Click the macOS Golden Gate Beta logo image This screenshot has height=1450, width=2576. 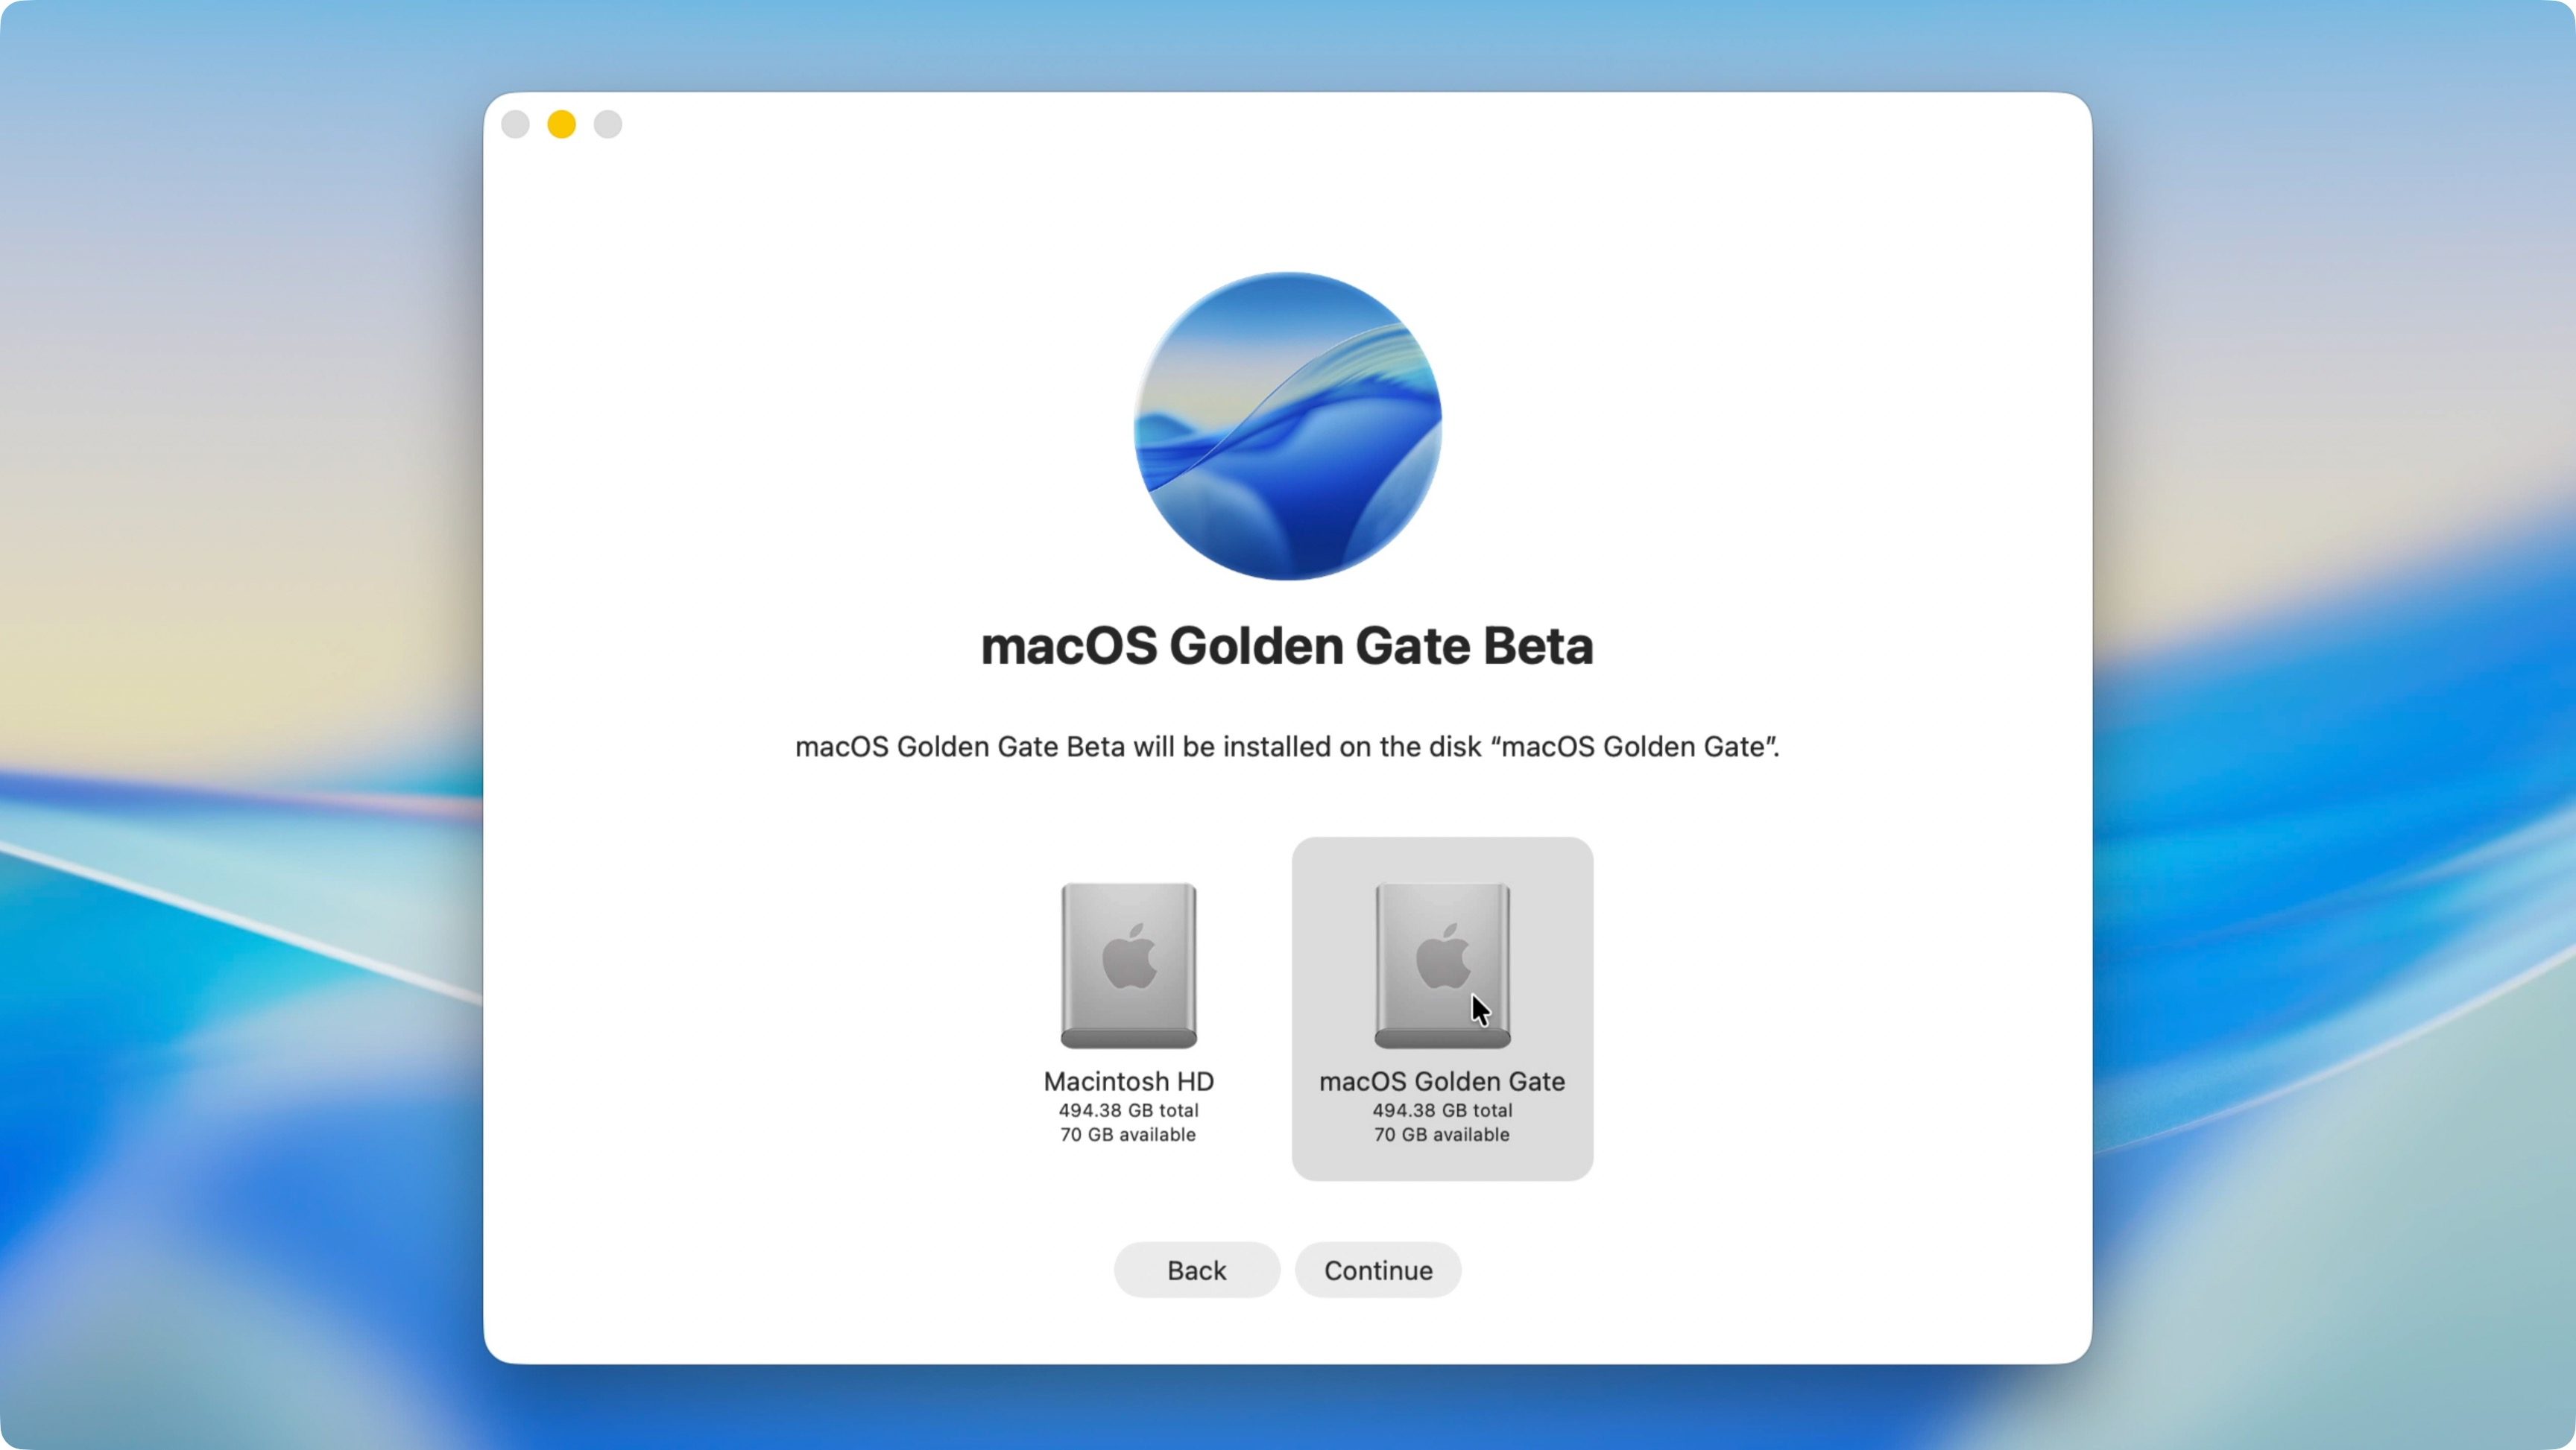coord(1288,426)
